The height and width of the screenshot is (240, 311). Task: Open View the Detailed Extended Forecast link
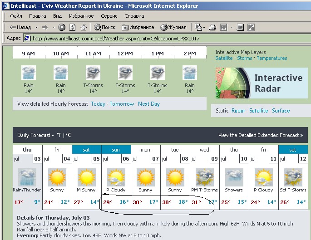click(261, 135)
